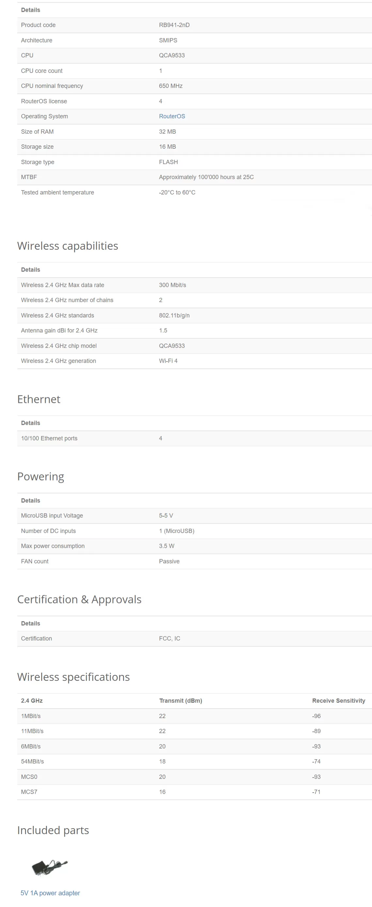Click the 'Wireless 2.4 GHz number of chains' label
This screenshot has height=907, width=372.
coord(67,300)
